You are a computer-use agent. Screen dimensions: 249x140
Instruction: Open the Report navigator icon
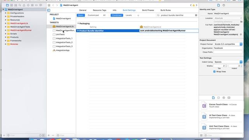click(x=40, y=5)
